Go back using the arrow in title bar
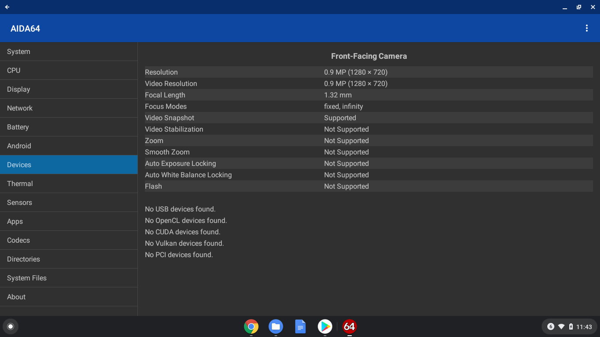The height and width of the screenshot is (337, 600). [x=7, y=7]
